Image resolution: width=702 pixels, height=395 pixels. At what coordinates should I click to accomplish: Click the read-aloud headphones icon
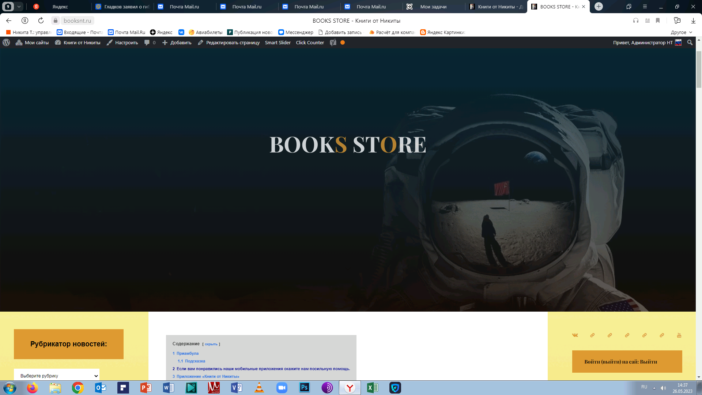click(636, 20)
